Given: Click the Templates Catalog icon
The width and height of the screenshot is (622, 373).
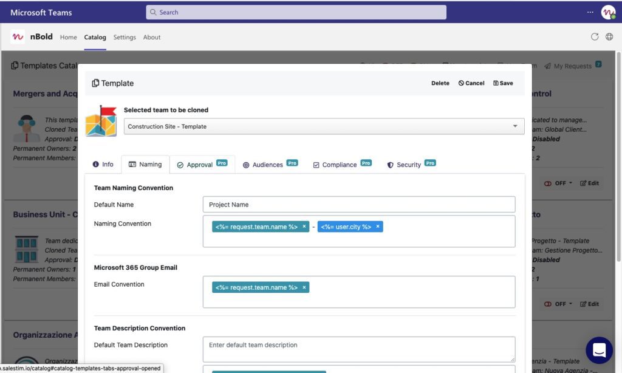Looking at the screenshot, I should click(15, 66).
